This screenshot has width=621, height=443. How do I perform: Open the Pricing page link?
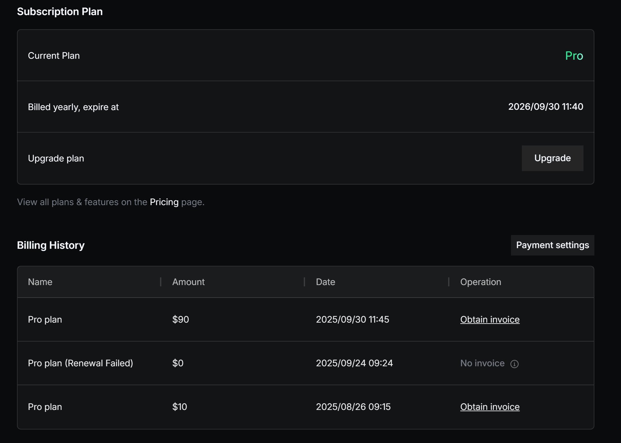pos(164,202)
